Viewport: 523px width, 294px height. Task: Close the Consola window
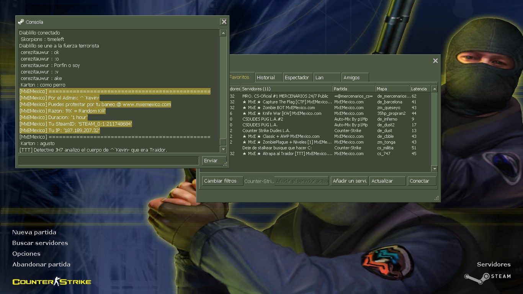224,22
